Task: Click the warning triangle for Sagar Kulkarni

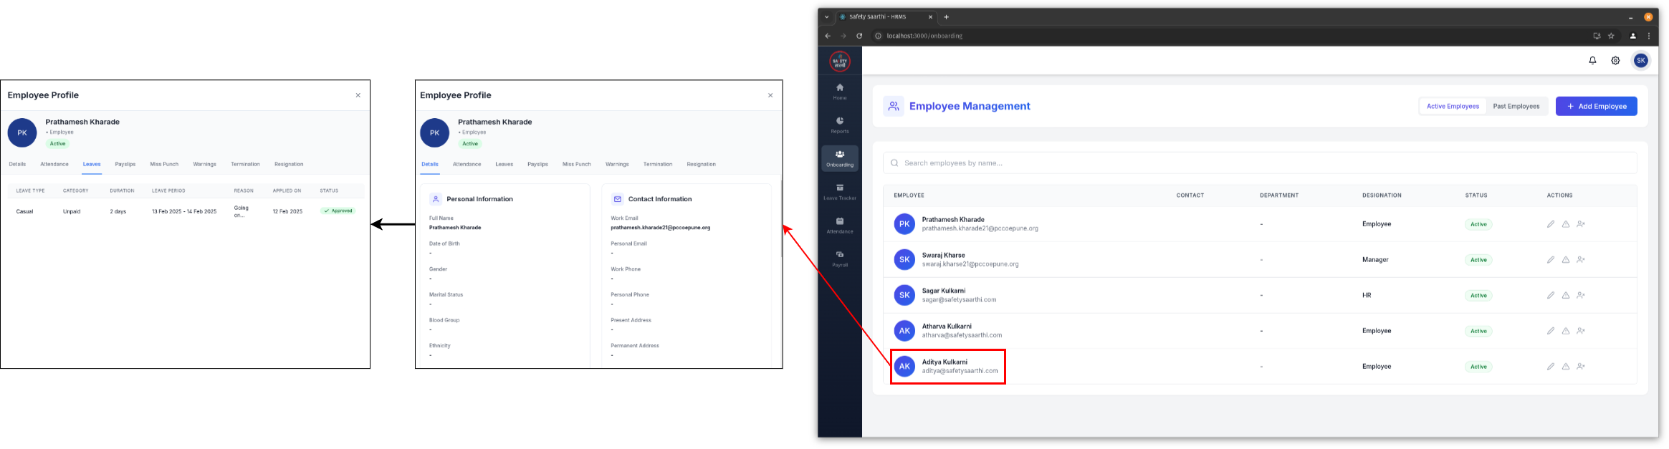Action: [1566, 295]
